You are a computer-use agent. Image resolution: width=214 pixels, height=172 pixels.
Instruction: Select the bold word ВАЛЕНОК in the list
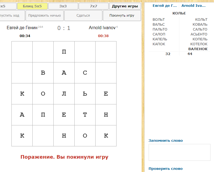198,49
